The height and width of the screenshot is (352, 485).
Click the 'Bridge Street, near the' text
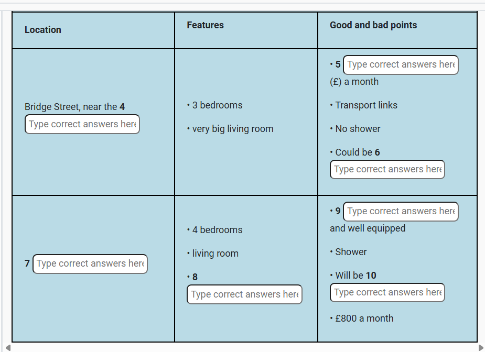[71, 107]
